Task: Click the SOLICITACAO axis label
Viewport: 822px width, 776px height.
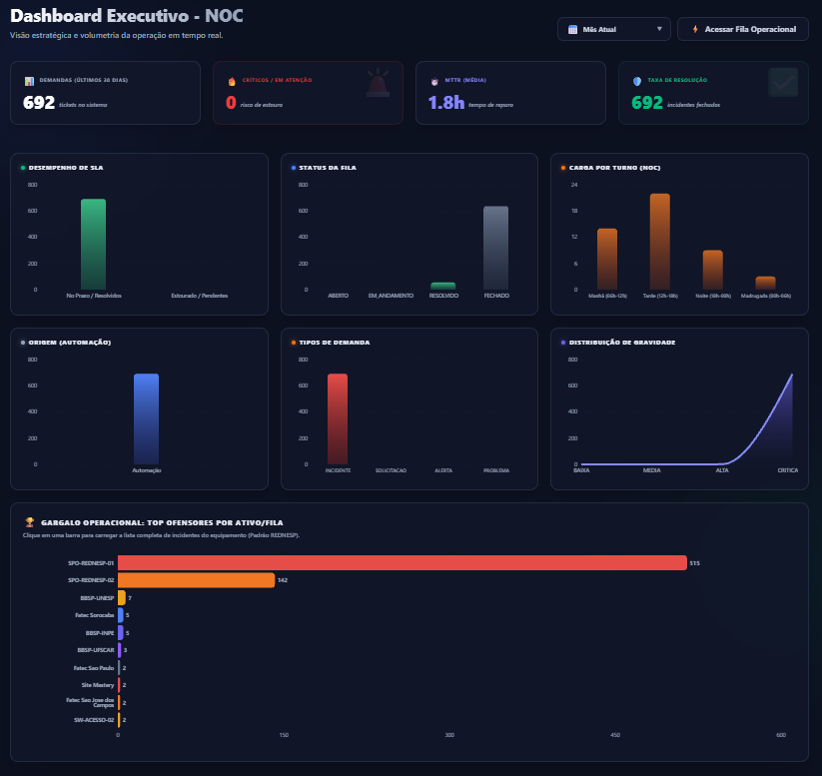Action: pos(391,470)
